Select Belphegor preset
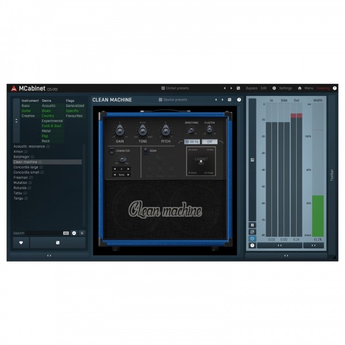Viewport: 345px width, 345px height. [24, 157]
